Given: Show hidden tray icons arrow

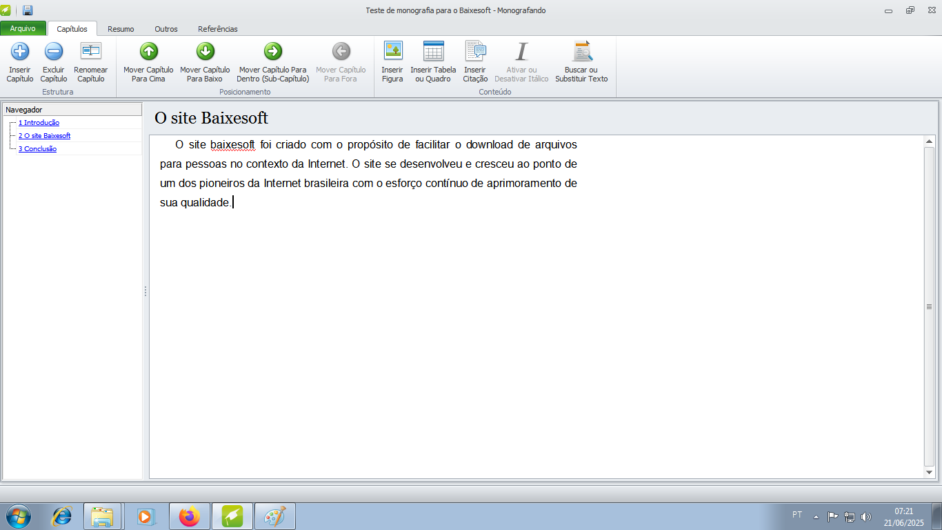Looking at the screenshot, I should tap(816, 516).
